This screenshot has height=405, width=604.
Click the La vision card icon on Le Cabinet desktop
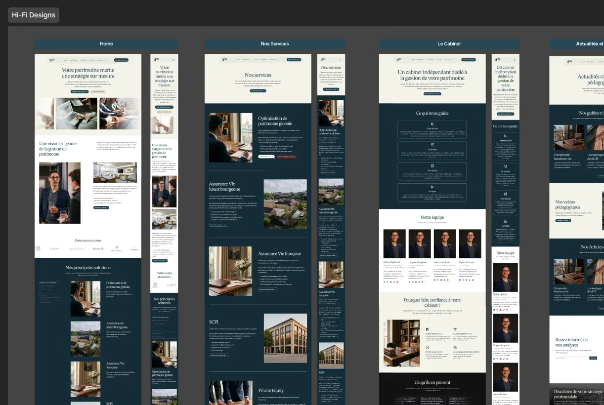point(432,187)
